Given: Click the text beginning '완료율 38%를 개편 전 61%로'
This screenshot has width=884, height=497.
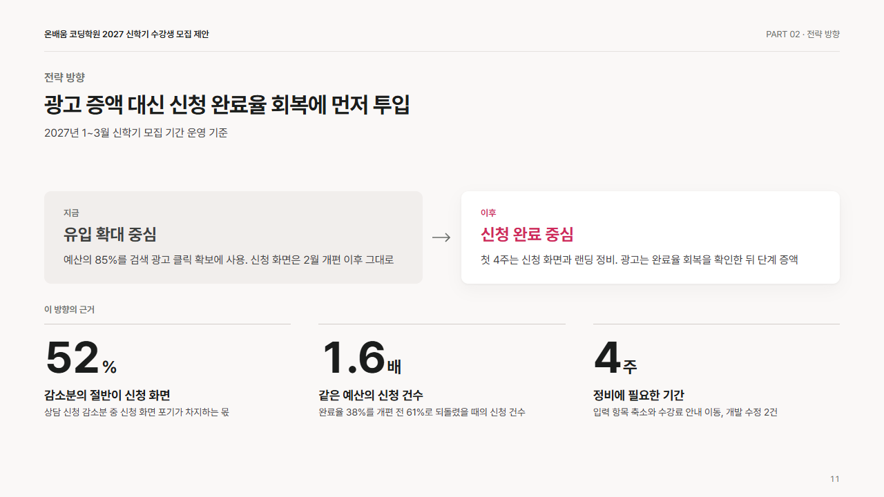Looking at the screenshot, I should (422, 412).
